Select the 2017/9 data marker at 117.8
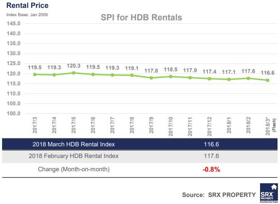 151,78
